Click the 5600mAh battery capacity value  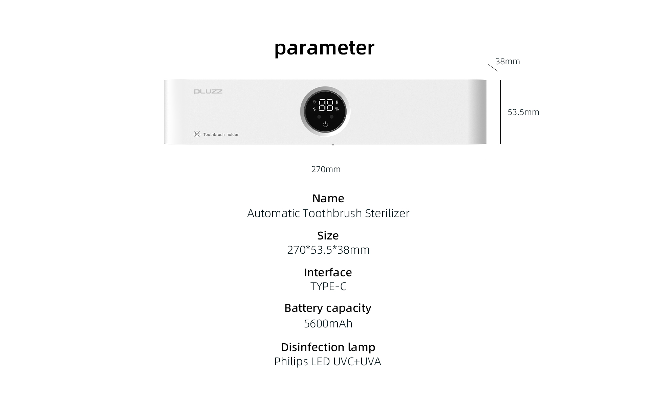(x=328, y=324)
